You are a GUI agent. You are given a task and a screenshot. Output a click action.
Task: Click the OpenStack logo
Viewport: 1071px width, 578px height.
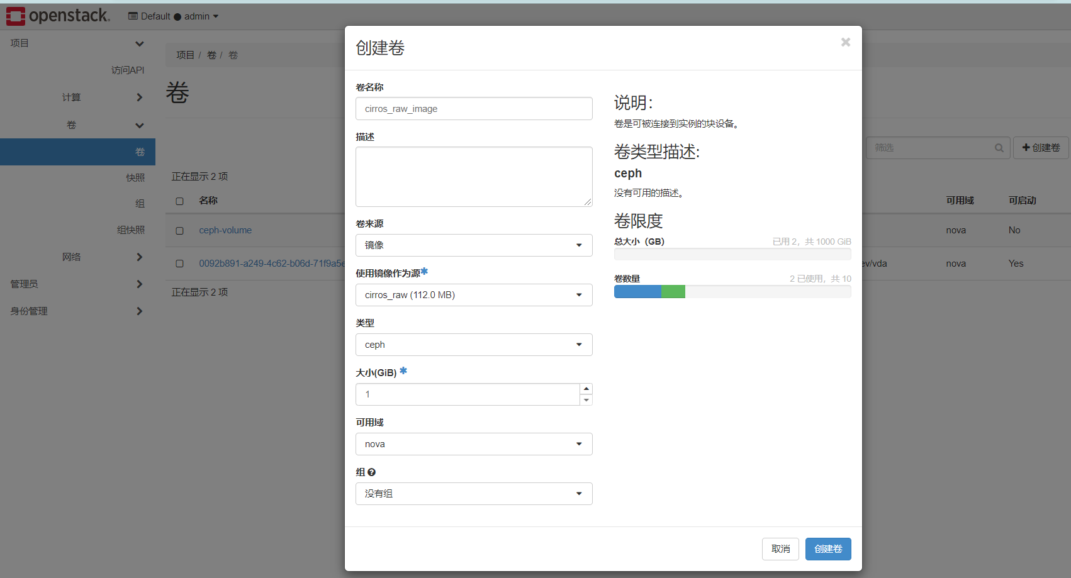coord(58,16)
